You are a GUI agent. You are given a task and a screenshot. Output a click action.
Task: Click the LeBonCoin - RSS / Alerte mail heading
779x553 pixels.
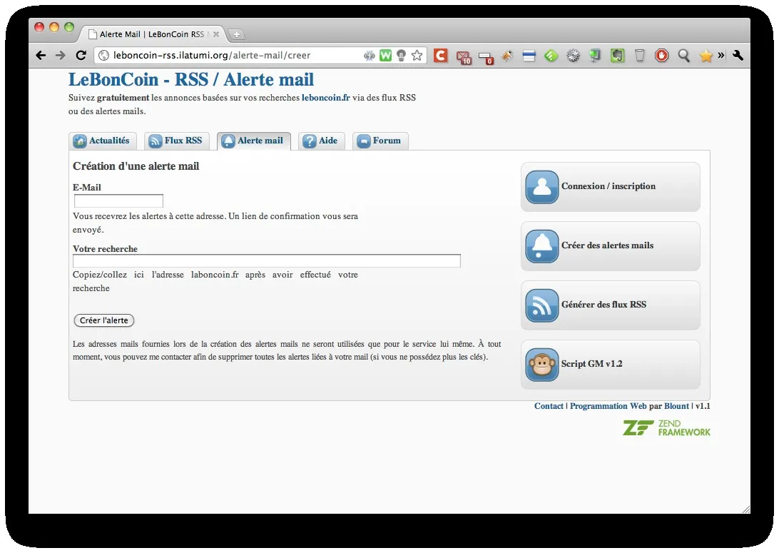pyautogui.click(x=191, y=79)
